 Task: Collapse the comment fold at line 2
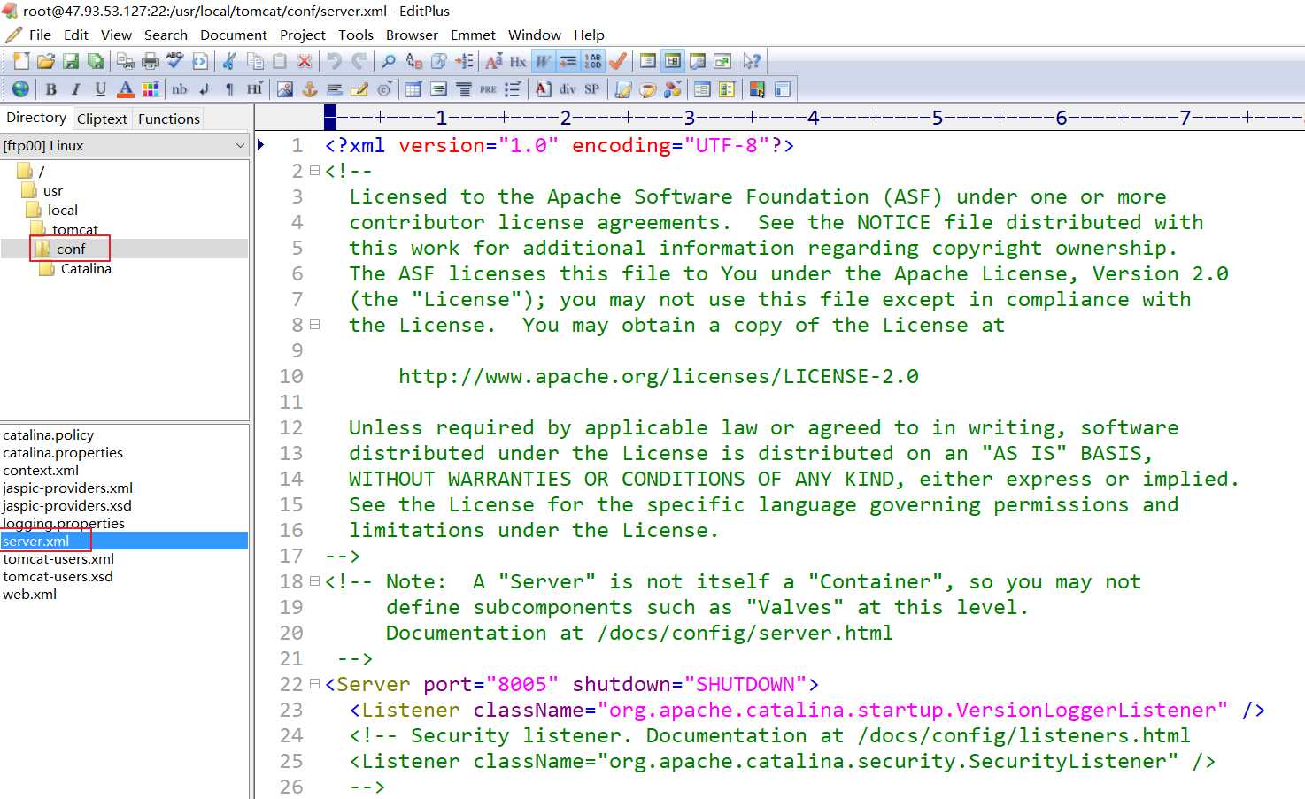tap(314, 171)
